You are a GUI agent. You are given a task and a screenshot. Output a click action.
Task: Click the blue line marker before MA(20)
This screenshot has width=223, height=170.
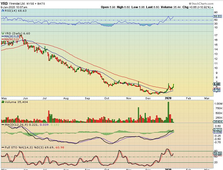point(3,36)
